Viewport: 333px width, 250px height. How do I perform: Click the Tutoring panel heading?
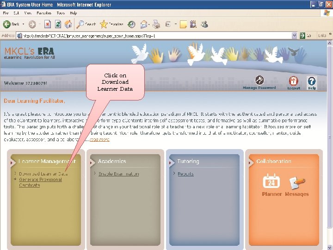(x=188, y=161)
